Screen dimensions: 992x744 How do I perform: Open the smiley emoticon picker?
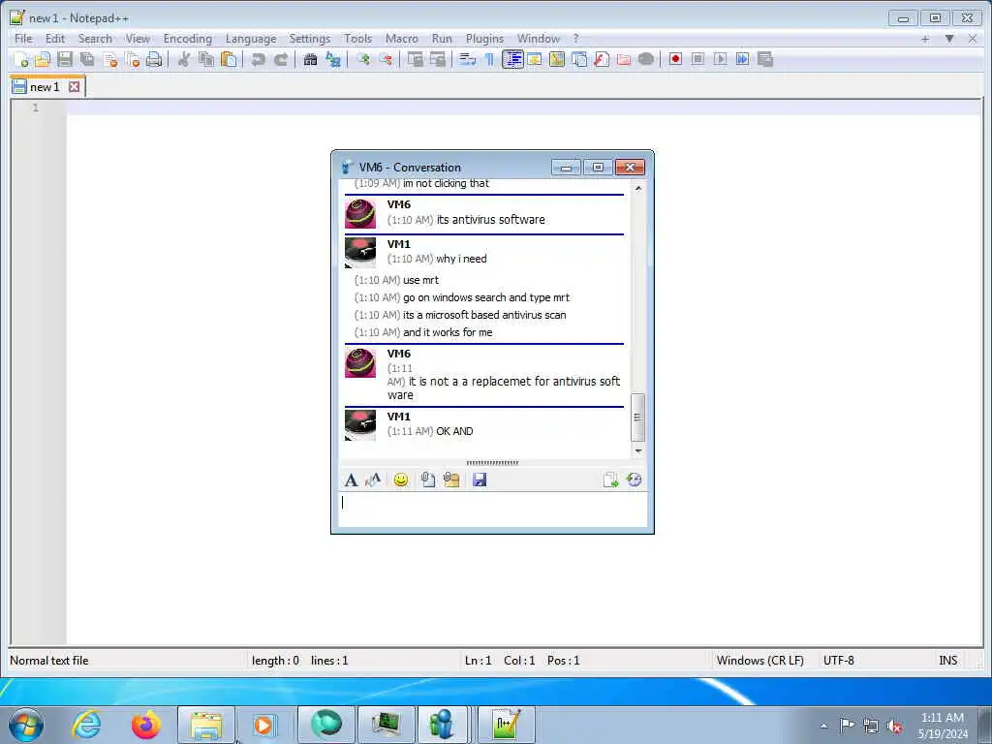point(401,480)
